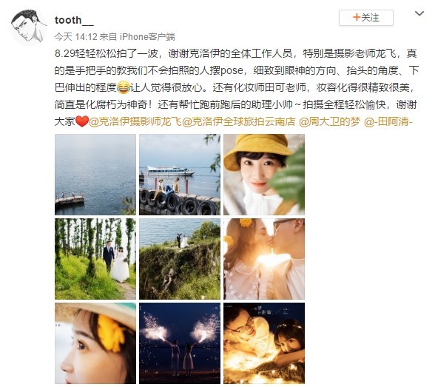Open mention @克洛伊摄影师龙飞

[x=135, y=121]
